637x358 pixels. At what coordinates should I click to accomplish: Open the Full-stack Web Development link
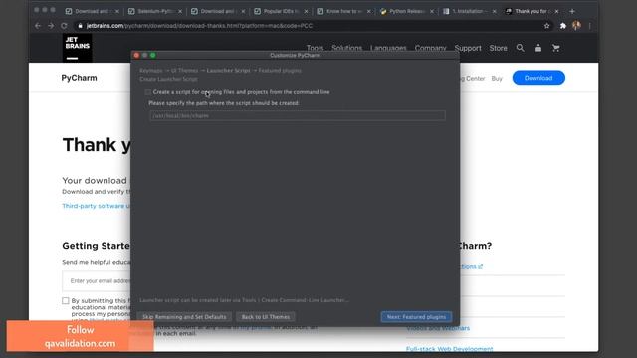click(x=449, y=349)
